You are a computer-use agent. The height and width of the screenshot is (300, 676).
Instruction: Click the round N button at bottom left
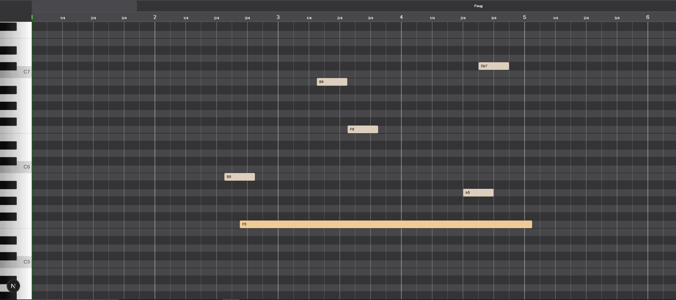13,286
